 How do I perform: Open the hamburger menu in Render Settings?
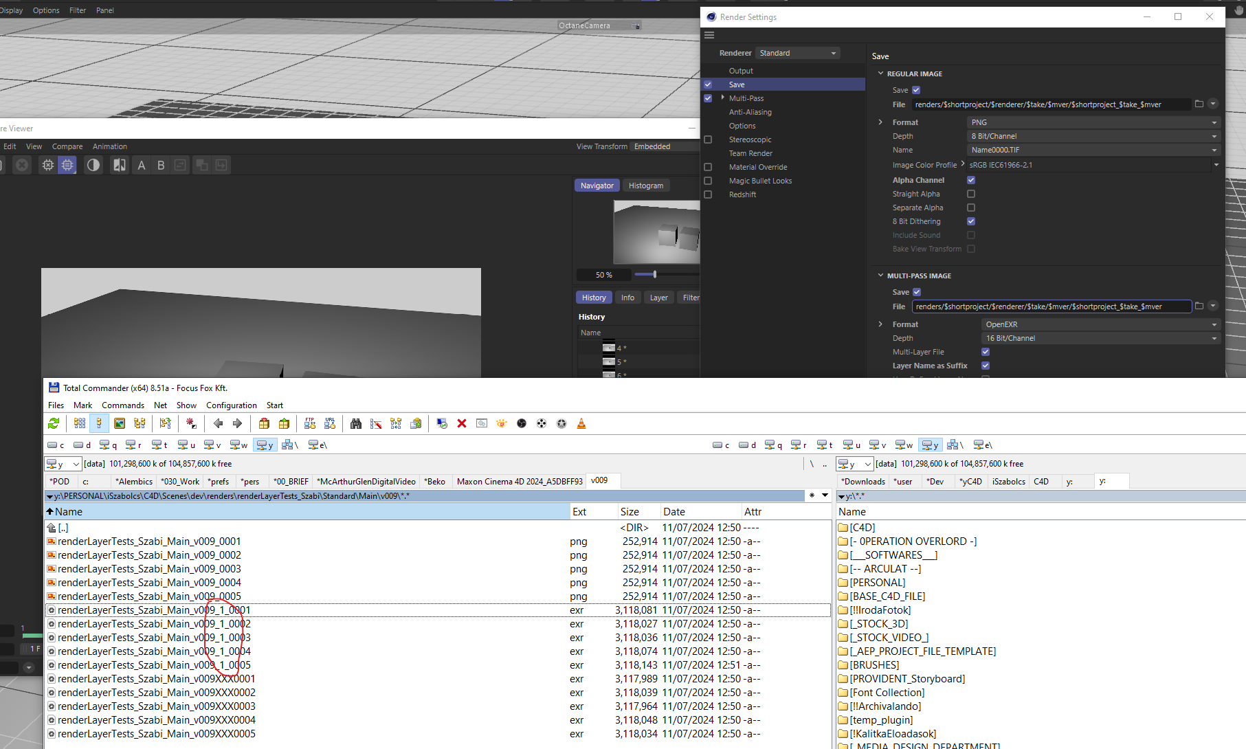tap(710, 35)
